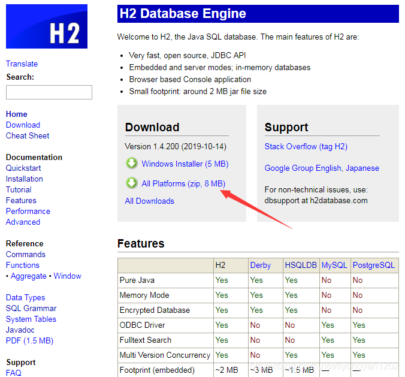Click the PostgreSQL column header link
Screen dimensions: 405x377
(x=373, y=266)
